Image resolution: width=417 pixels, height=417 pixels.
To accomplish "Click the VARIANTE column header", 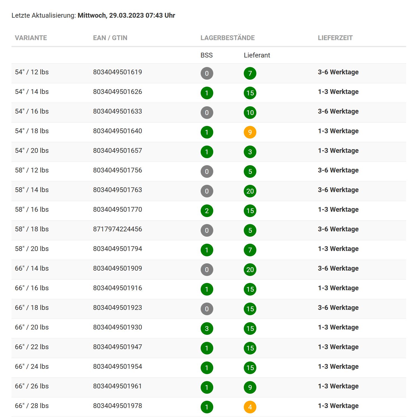I will (31, 38).
